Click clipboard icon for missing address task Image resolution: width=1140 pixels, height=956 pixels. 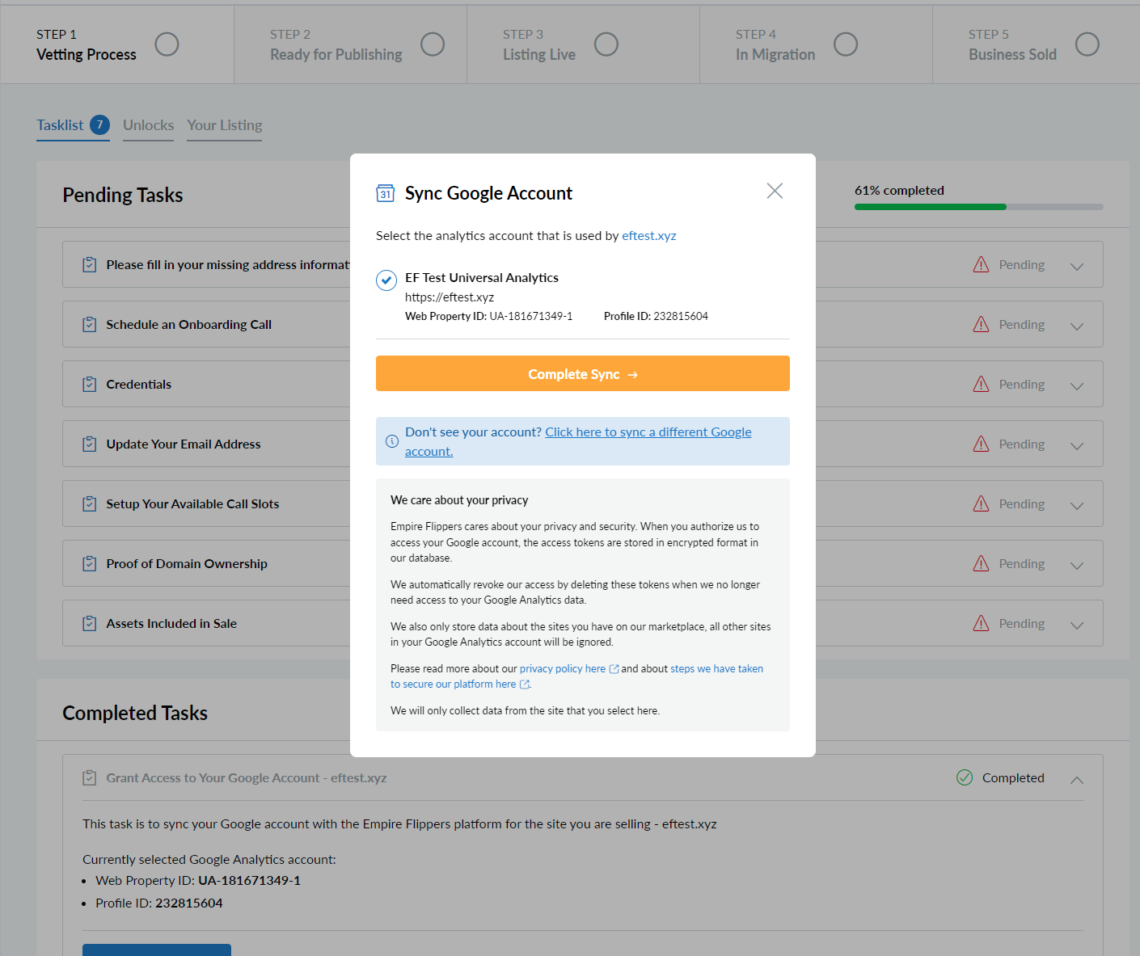(x=90, y=264)
